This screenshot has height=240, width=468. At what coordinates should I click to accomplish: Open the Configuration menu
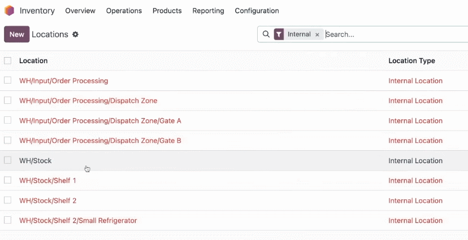click(x=257, y=11)
